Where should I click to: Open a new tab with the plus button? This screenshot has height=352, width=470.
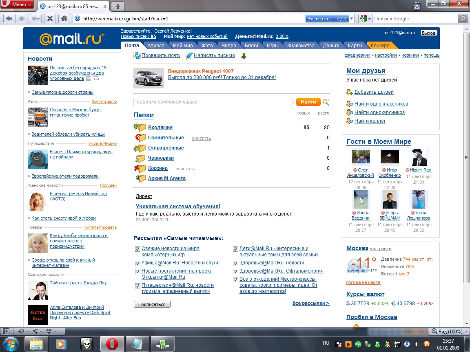118,6
